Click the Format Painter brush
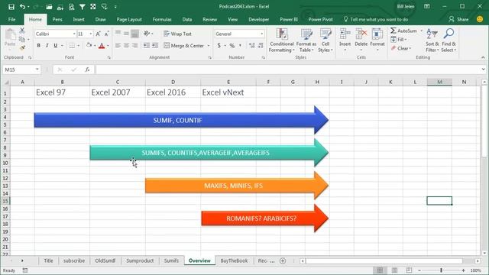The image size is (489, 275). 22,47
